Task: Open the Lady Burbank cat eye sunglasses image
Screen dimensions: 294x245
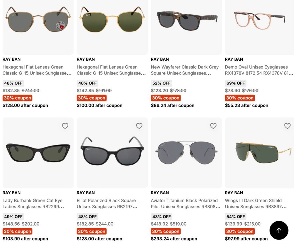Action: tap(38, 153)
